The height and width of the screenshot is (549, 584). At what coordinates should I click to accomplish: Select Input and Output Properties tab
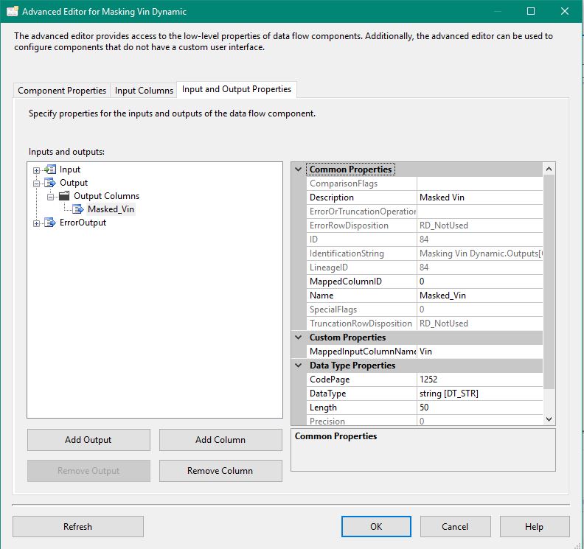click(x=237, y=89)
